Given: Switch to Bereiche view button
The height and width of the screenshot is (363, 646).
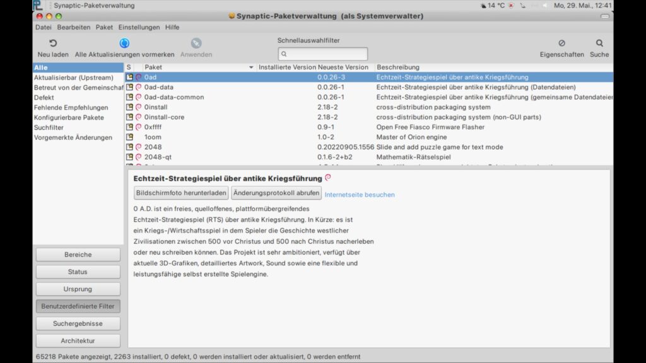Looking at the screenshot, I should [78, 255].
